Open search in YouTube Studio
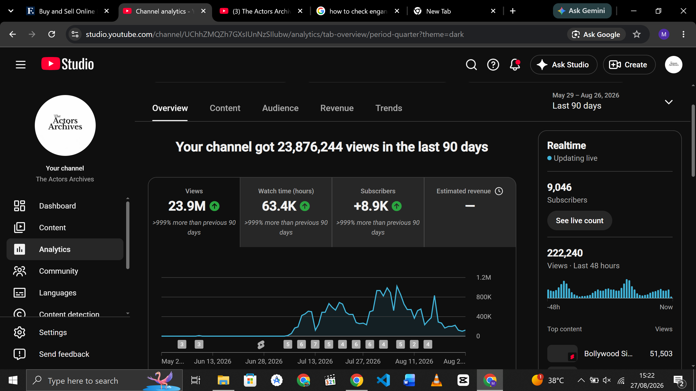This screenshot has height=391, width=696. 471,65
